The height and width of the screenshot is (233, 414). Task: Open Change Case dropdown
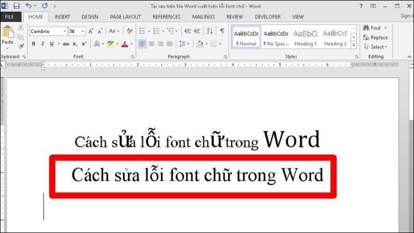114,31
